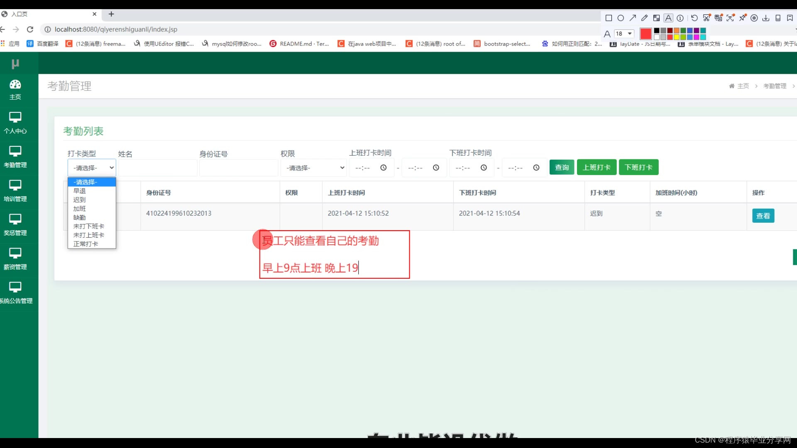Select the ellipse annotation tool
The image size is (797, 448).
tap(621, 18)
